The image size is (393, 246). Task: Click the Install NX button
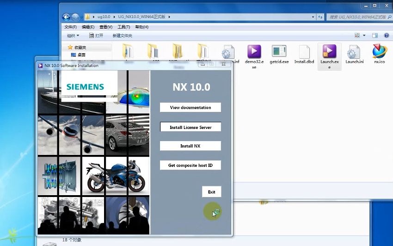190,146
